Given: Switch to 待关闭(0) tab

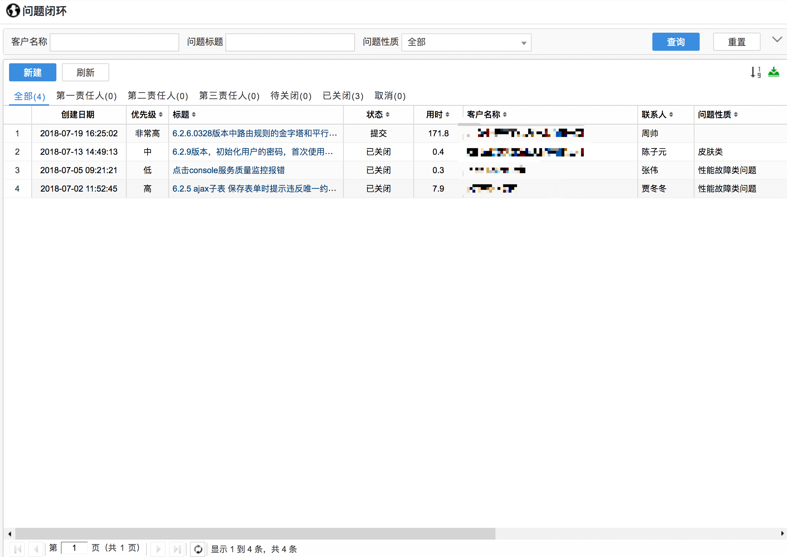Looking at the screenshot, I should 291,96.
